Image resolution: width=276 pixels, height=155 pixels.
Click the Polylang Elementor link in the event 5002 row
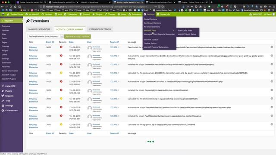pos(34,49)
